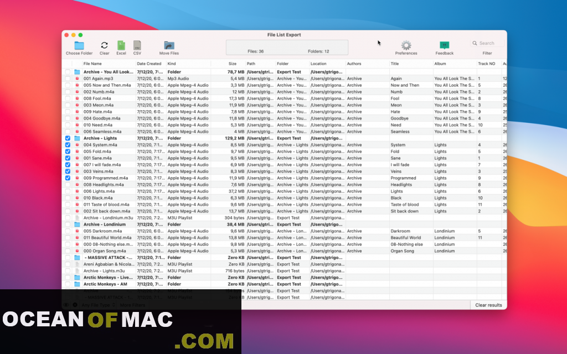
Task: Click the Clear results button
Action: point(488,305)
